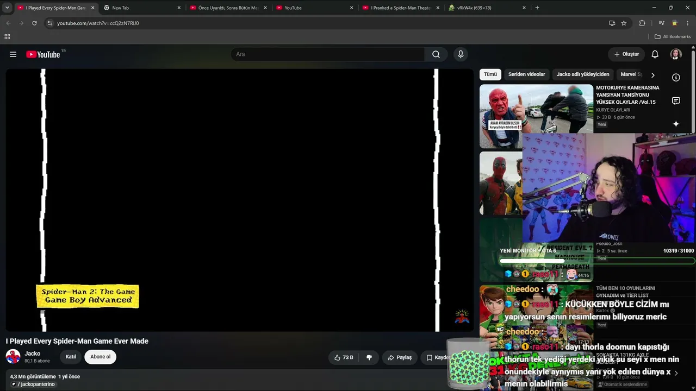Switch to the New Tab tab
Viewport: 696px width, 391px height.
pos(141,8)
